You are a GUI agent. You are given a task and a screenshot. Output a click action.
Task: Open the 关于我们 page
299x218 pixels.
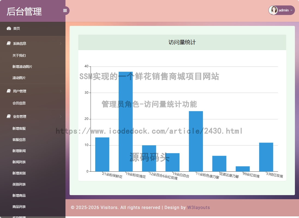[x=19, y=55]
